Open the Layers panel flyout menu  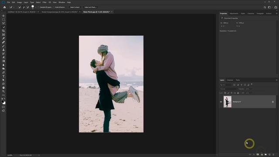click(x=276, y=80)
